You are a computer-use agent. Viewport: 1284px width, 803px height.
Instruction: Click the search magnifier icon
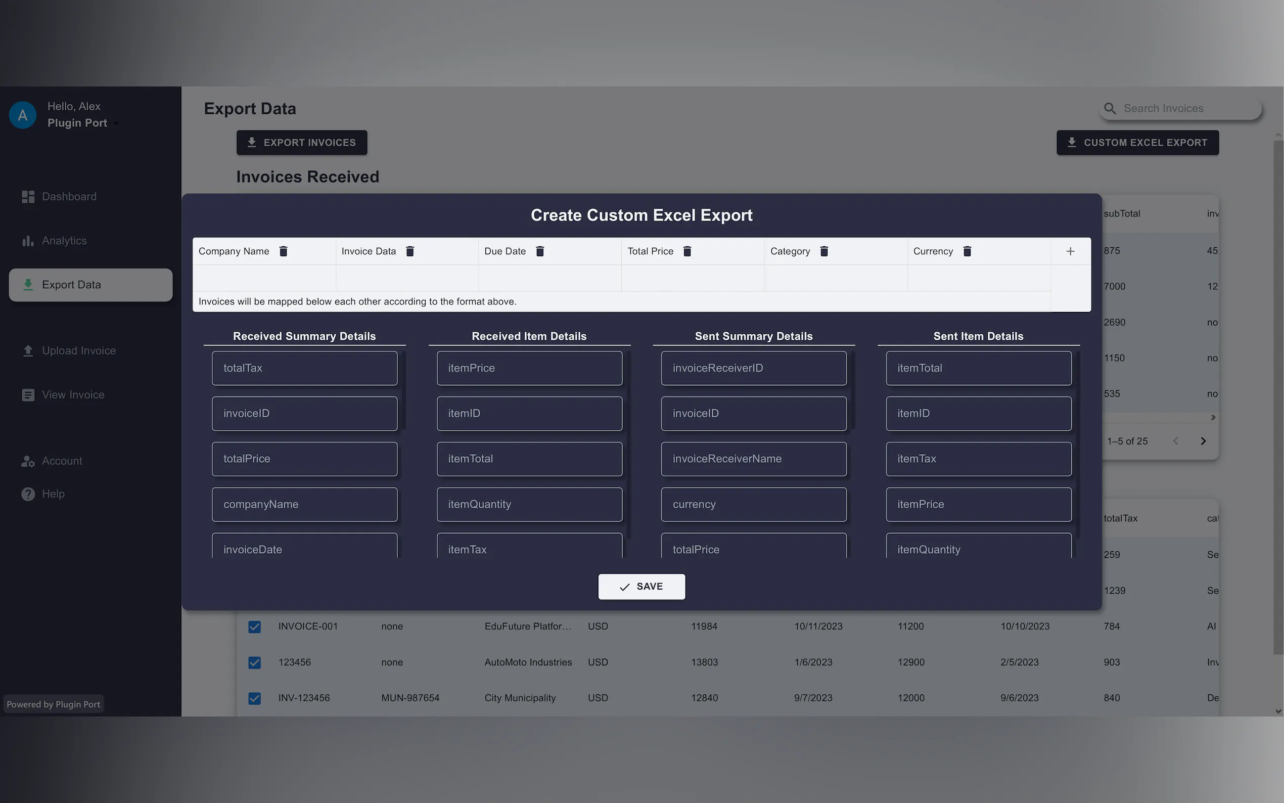point(1110,108)
